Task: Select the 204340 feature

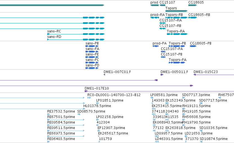Action: coord(167,114)
